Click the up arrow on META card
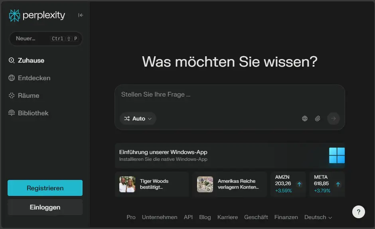The image size is (375, 229). click(338, 184)
